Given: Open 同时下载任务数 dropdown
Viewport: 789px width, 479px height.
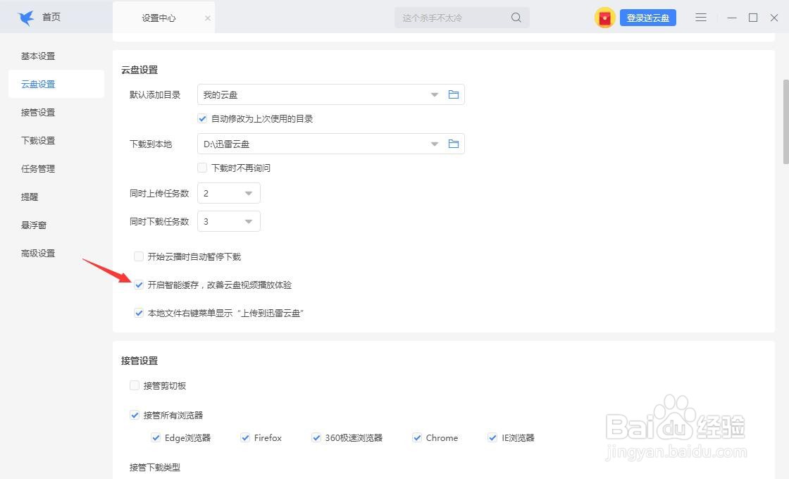Looking at the screenshot, I should (229, 221).
